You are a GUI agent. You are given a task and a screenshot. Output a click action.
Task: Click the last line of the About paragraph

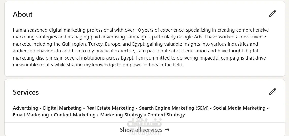pos(98,65)
